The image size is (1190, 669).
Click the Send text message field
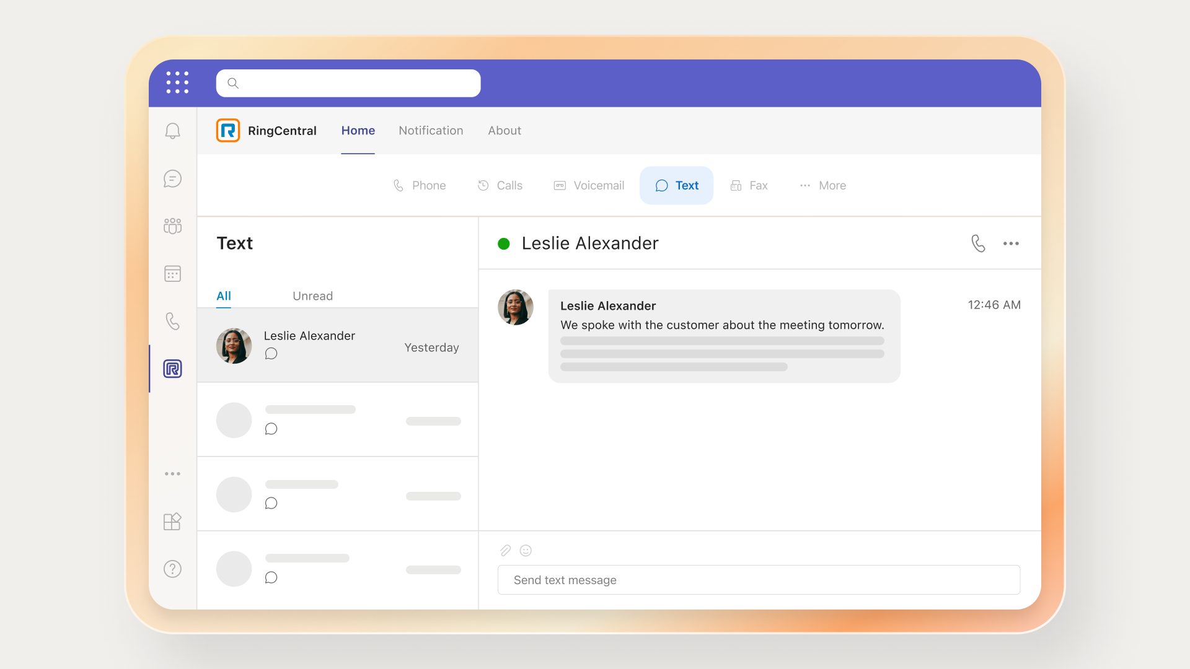point(759,580)
